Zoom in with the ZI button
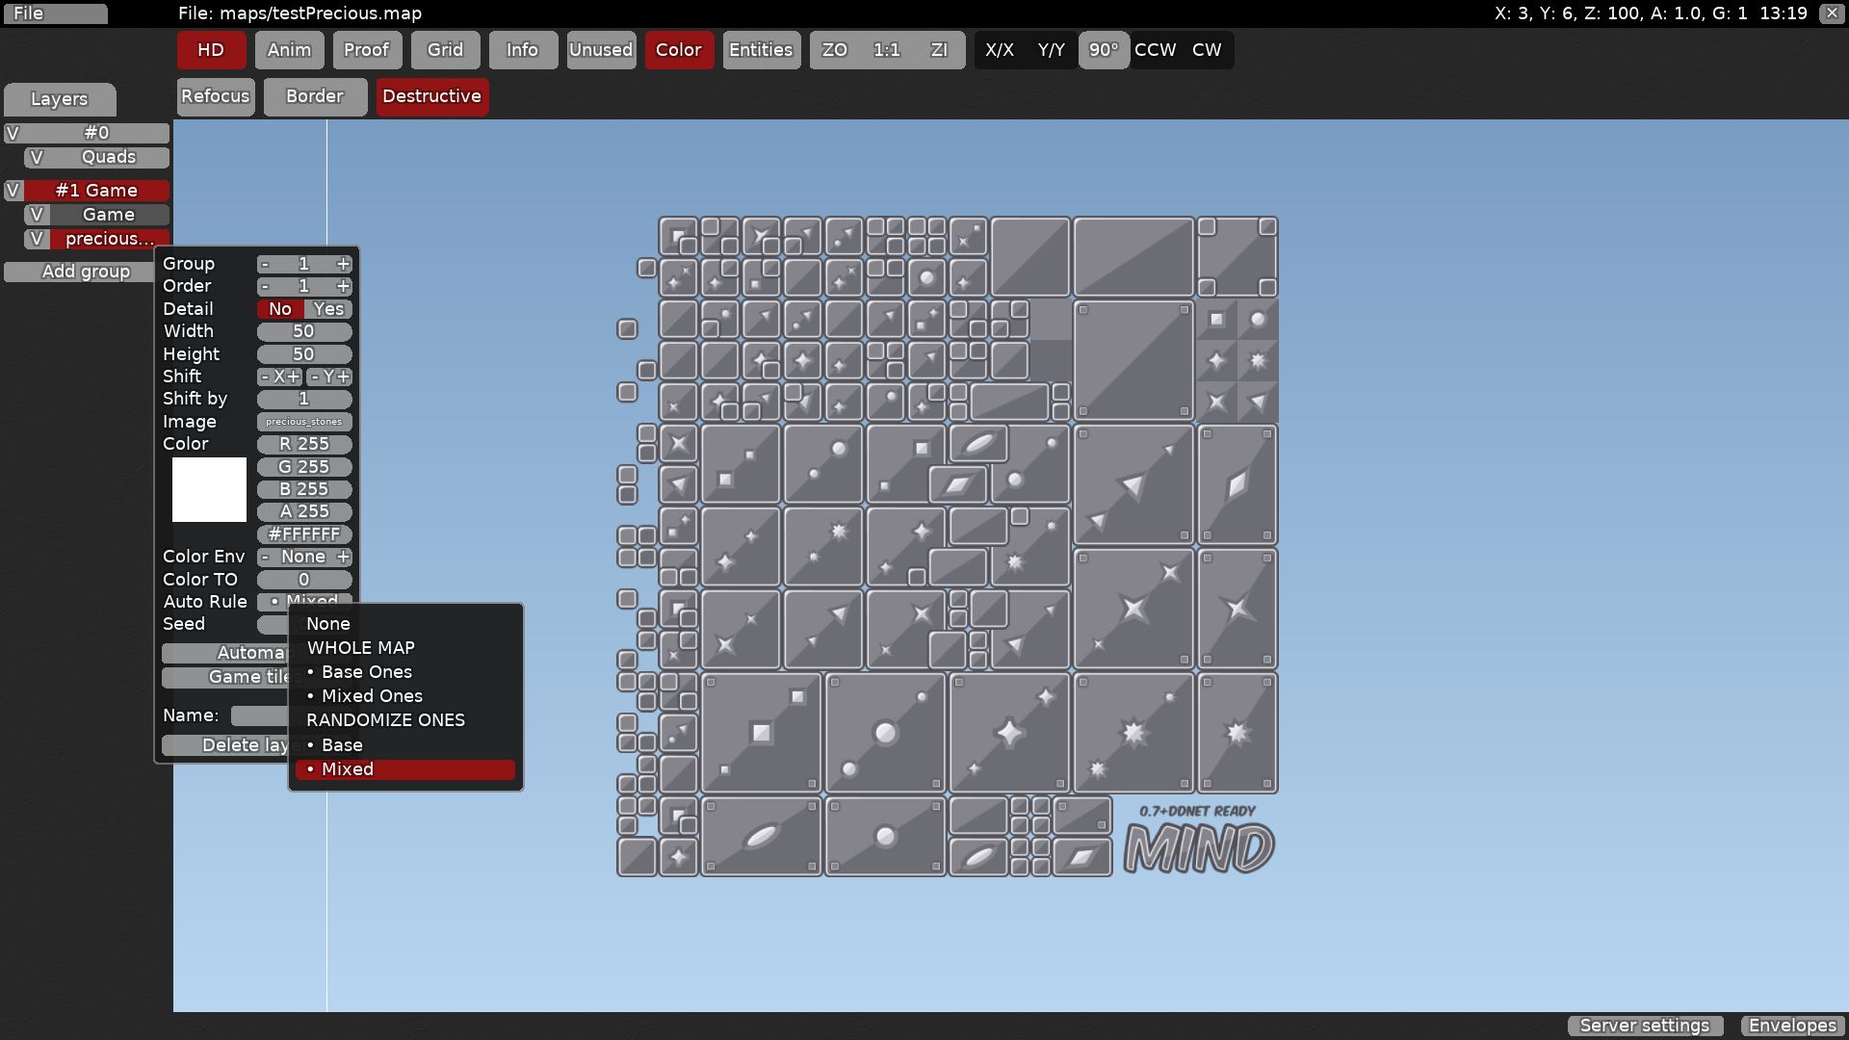 coord(939,50)
